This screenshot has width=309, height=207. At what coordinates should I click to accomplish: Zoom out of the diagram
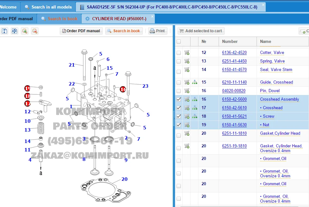(35, 31)
